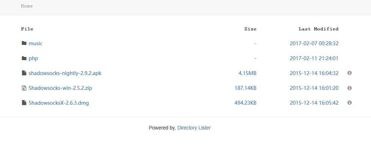Image resolution: width=371 pixels, height=144 pixels.
Task: Download ShadowsocksX-2.6.3.dmg
Action: click(x=59, y=103)
